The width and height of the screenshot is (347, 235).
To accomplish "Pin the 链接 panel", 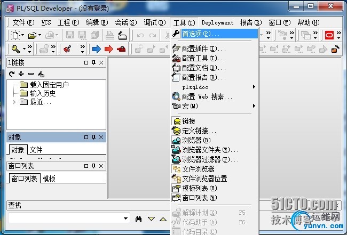I will click(x=93, y=63).
